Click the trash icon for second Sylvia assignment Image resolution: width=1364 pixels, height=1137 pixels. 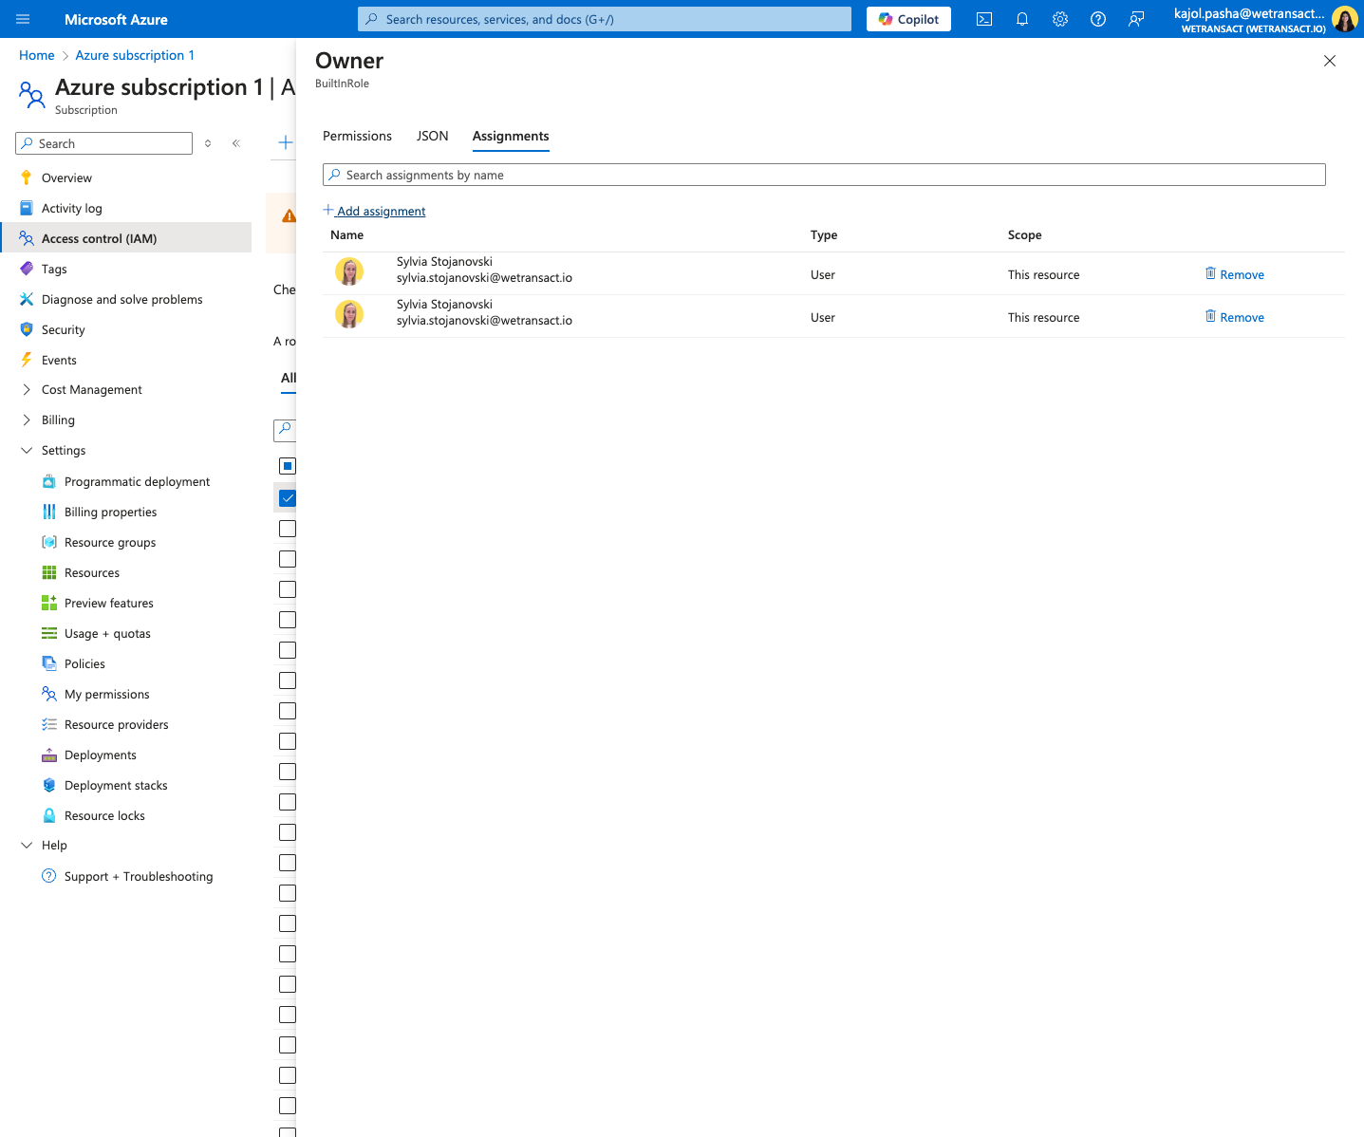1210,316
